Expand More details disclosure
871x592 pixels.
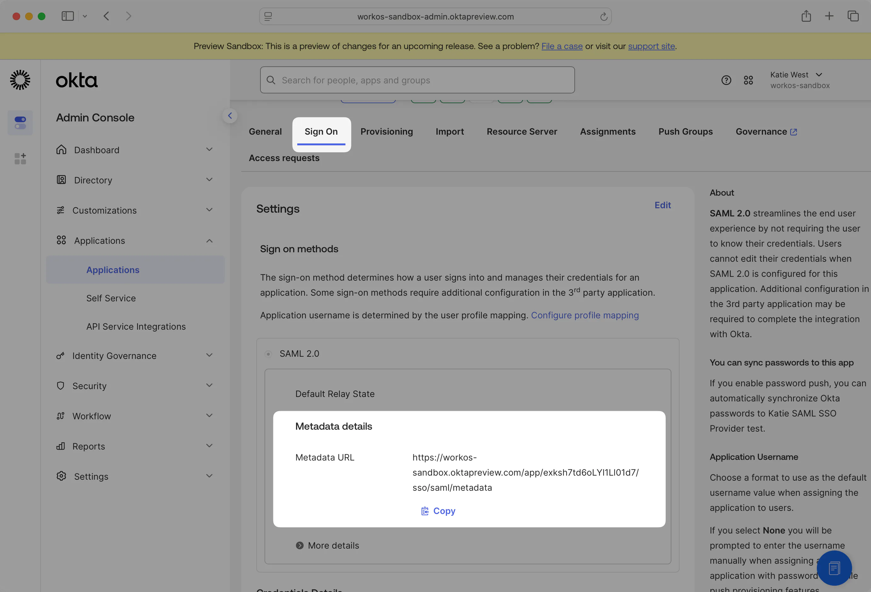[x=327, y=545]
